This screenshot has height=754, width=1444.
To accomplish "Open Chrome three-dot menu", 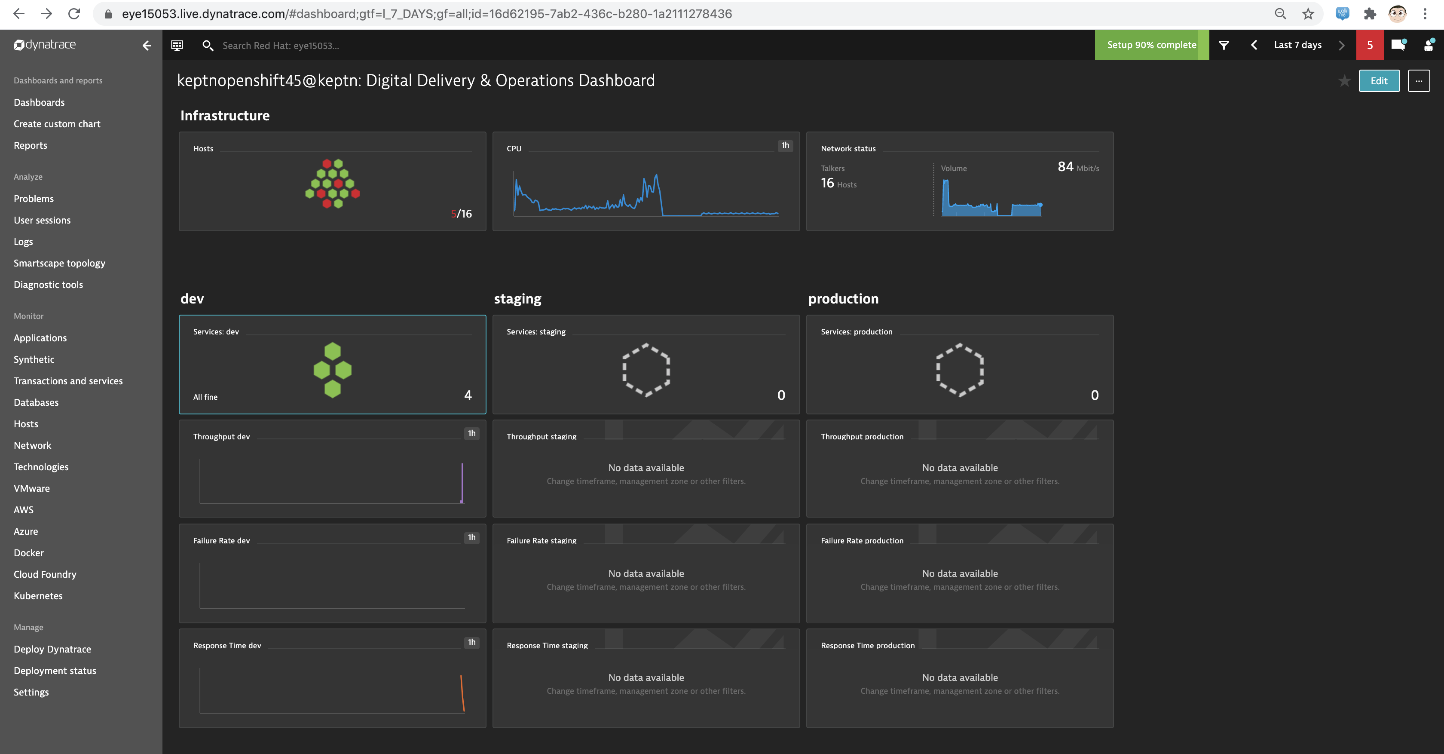I will pos(1424,14).
